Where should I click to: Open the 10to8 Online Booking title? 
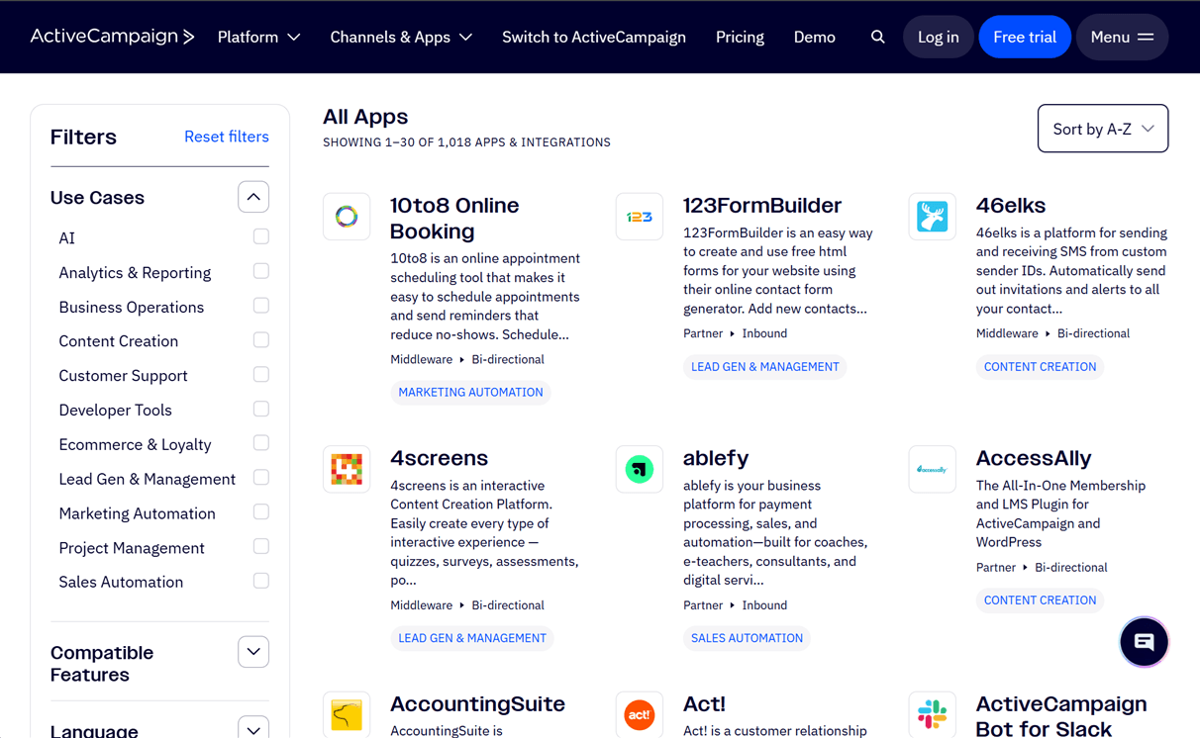click(x=454, y=218)
